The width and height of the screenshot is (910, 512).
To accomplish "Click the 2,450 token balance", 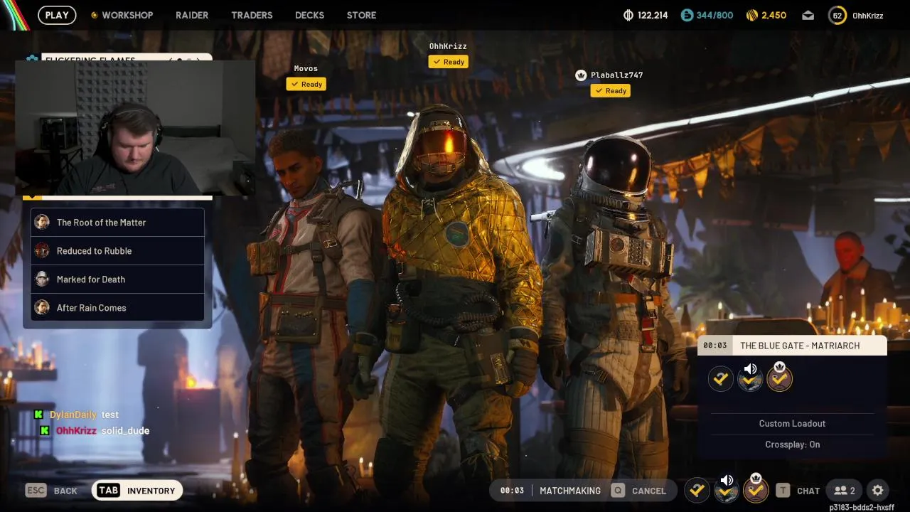I will click(773, 15).
